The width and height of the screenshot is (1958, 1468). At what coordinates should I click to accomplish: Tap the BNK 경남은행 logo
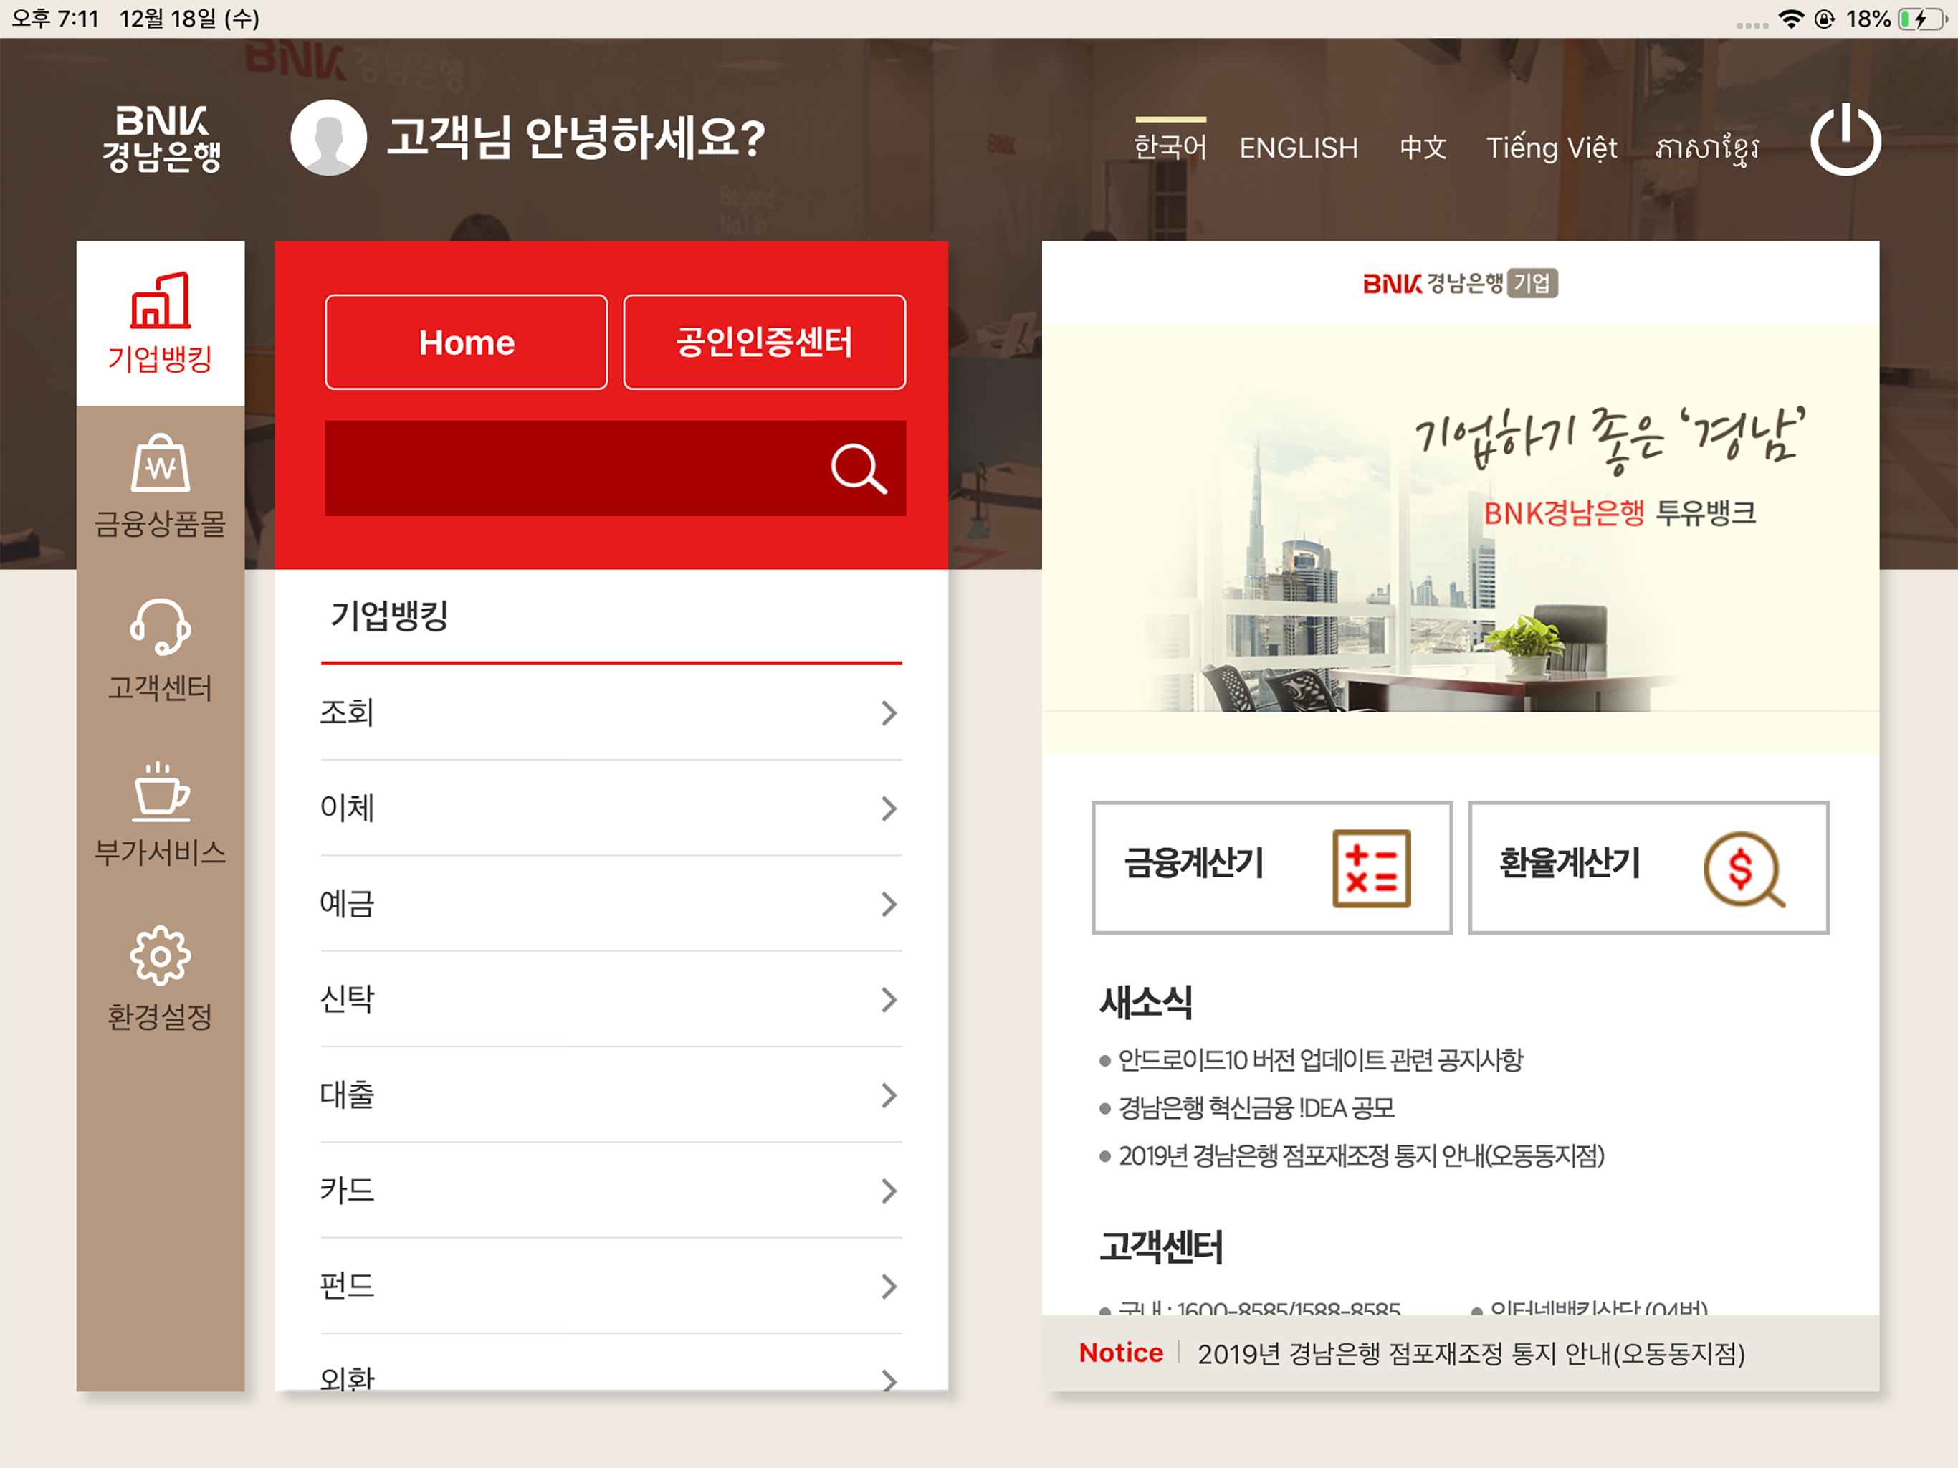pyautogui.click(x=161, y=139)
